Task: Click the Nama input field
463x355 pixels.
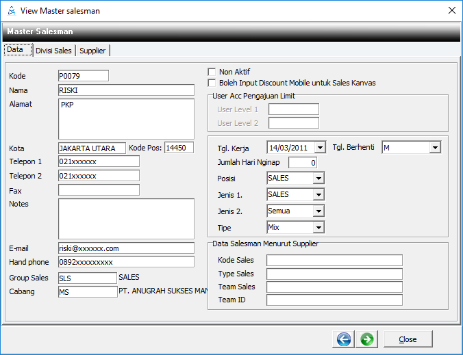Action: coord(126,90)
